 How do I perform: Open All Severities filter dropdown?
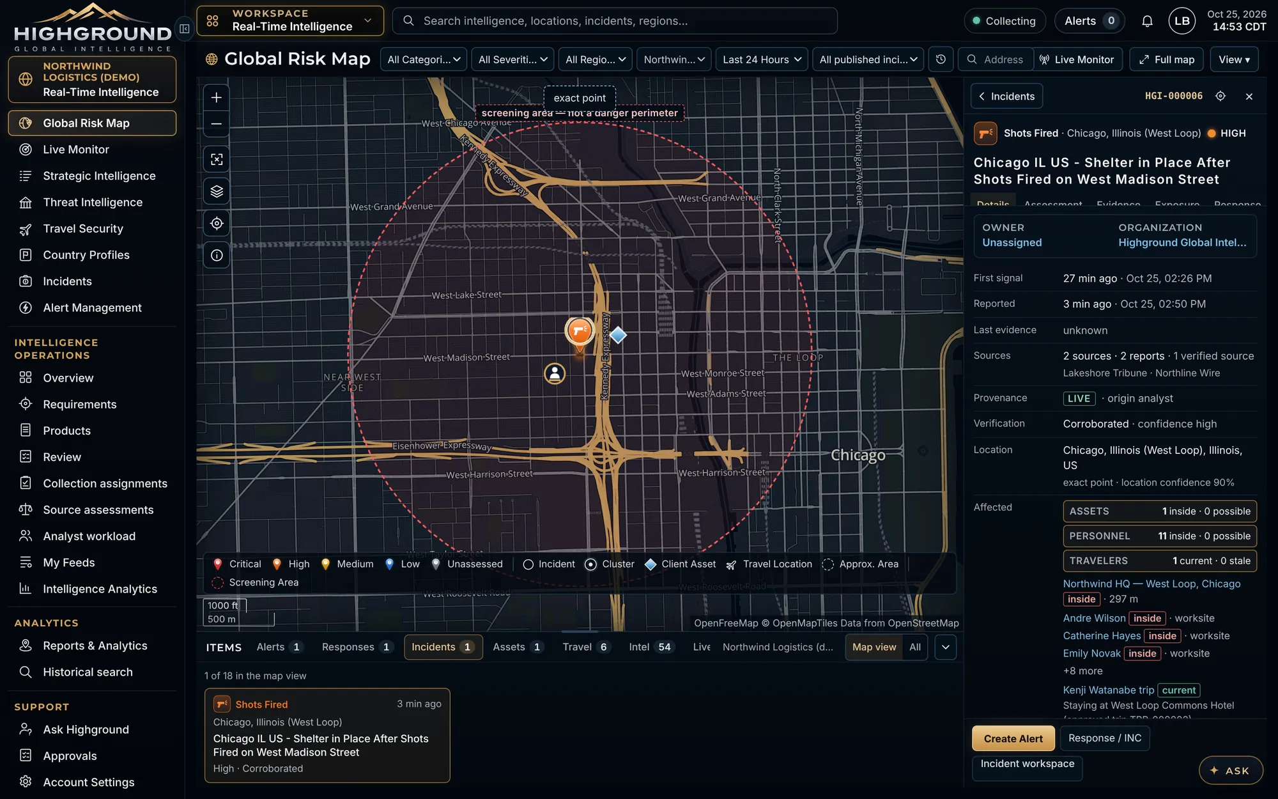pyautogui.click(x=512, y=59)
